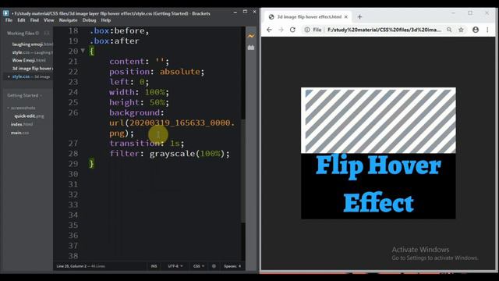Open a new Chrome tab
Screen dimensions: 499x281
pos(359,17)
